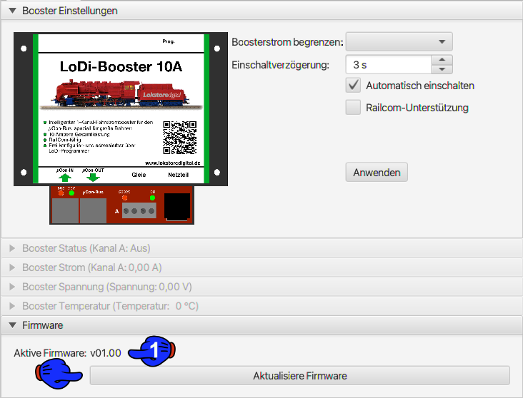Click the red locomotive picture

pyautogui.click(x=121, y=94)
